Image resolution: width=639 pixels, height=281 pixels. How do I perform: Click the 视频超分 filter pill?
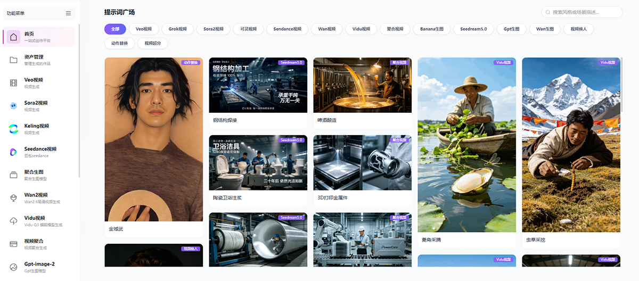153,43
